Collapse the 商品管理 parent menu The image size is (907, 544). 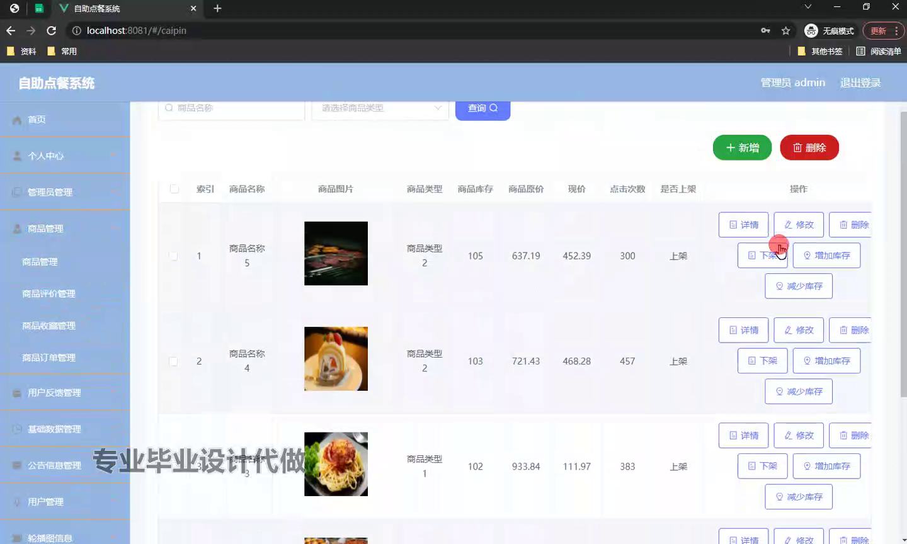click(65, 229)
